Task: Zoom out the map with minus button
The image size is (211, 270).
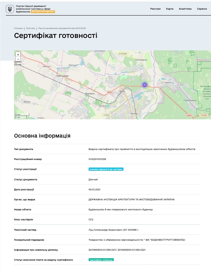Action: 18,59
